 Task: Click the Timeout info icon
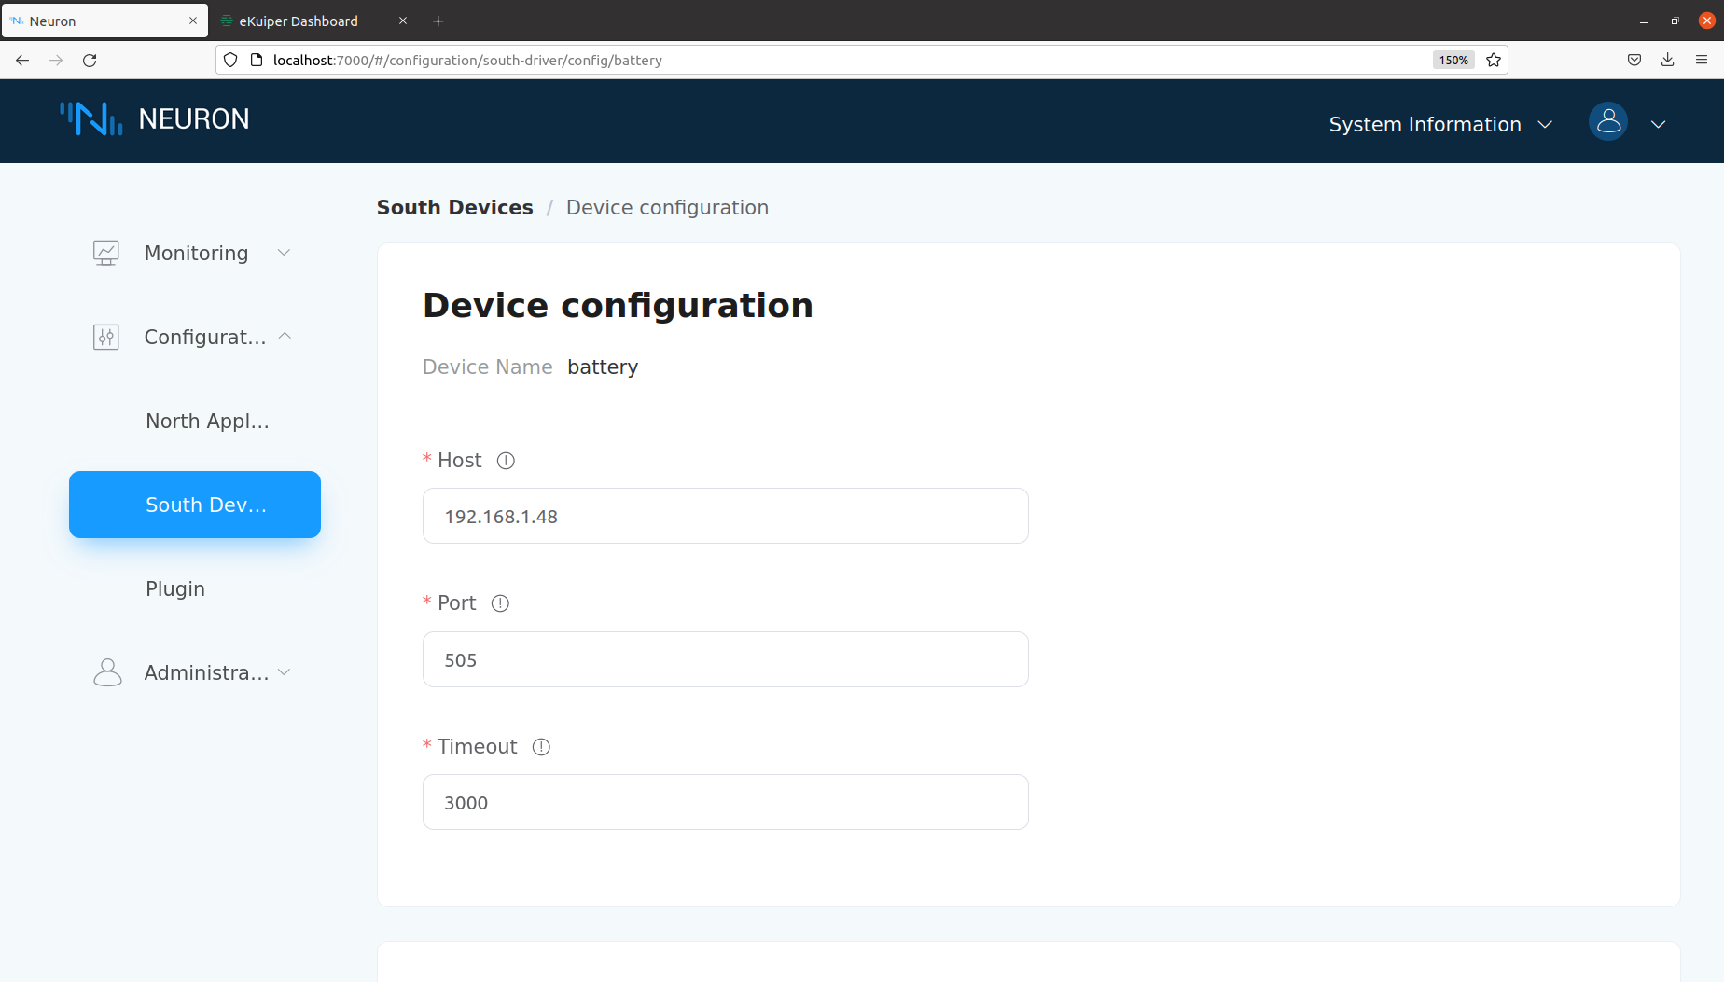click(x=541, y=747)
